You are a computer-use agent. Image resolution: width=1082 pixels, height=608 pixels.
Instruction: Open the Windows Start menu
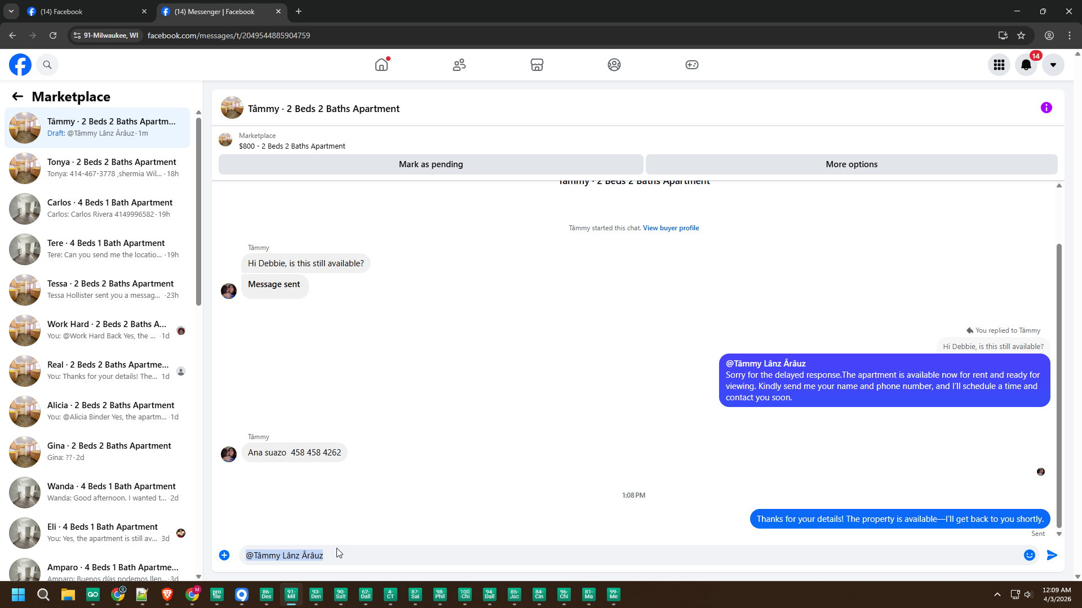pyautogui.click(x=18, y=594)
